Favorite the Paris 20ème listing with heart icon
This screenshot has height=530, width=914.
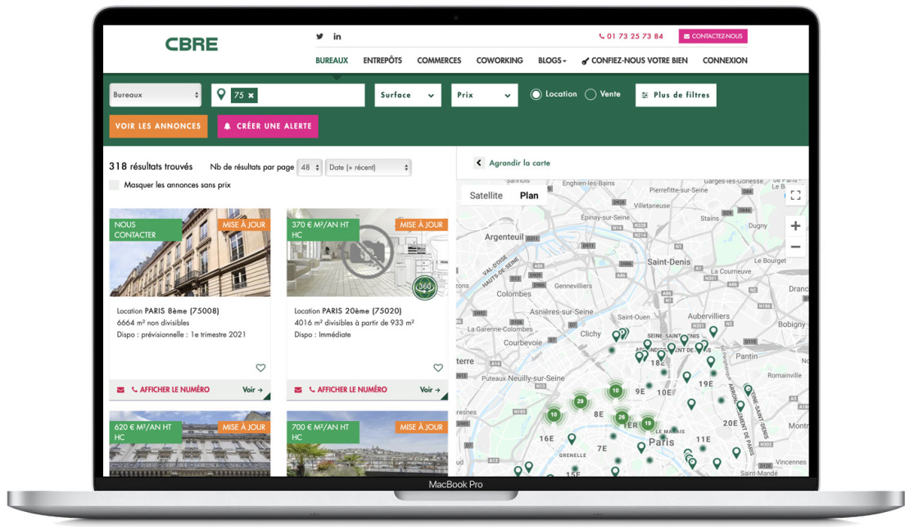point(438,368)
